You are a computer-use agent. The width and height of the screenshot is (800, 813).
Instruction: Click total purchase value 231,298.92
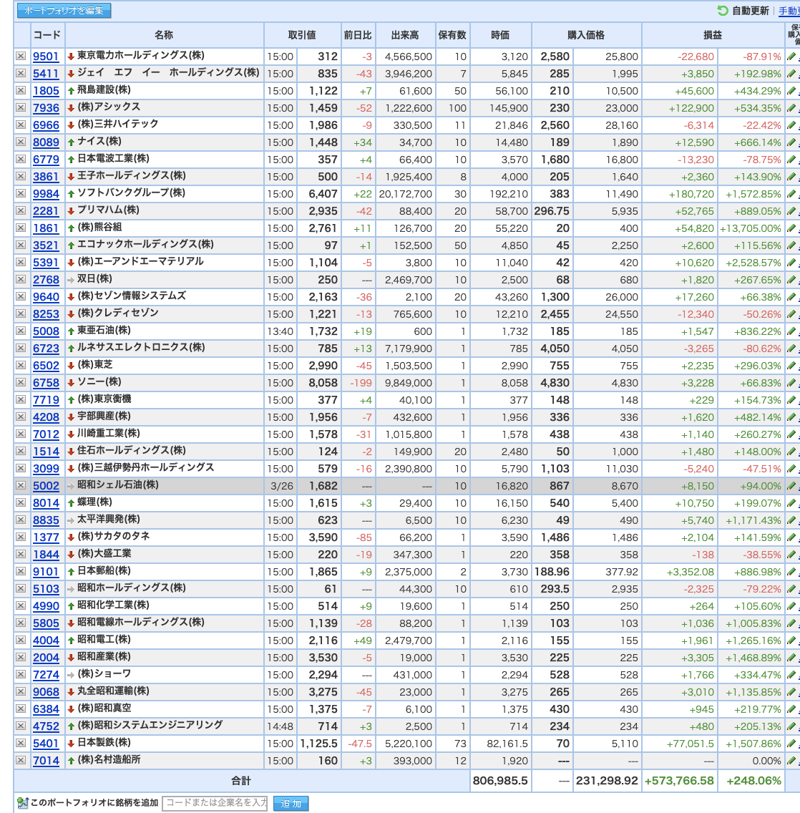607,781
